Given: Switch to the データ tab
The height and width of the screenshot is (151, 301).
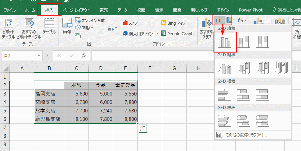Looking at the screenshot, I should 122,10.
